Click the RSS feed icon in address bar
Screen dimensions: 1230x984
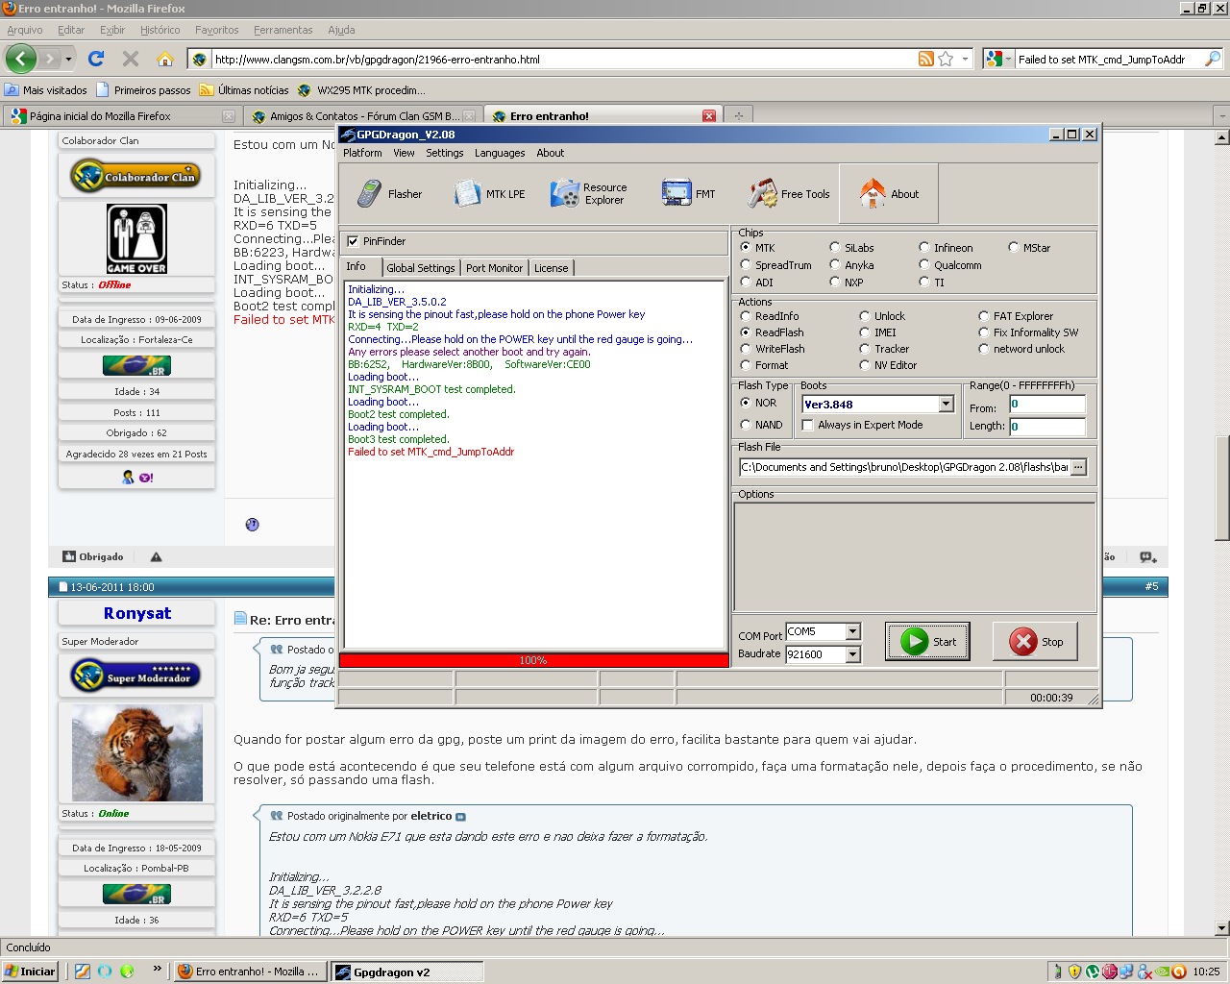[926, 59]
